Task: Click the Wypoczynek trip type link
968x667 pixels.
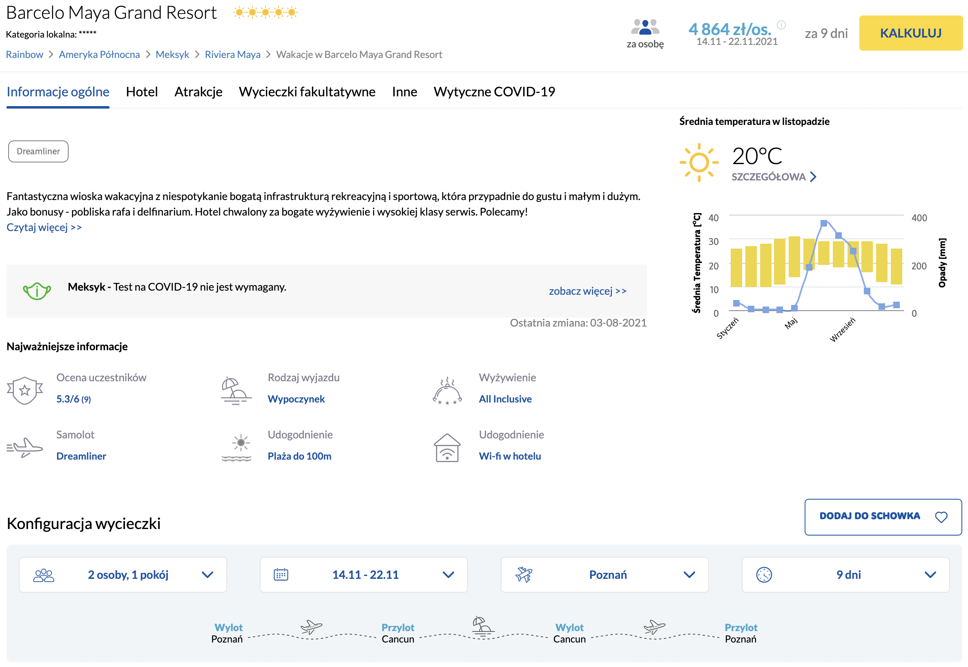Action: [296, 399]
